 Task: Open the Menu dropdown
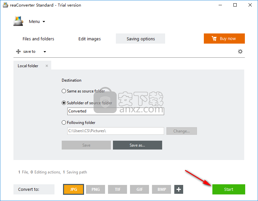tap(37, 22)
